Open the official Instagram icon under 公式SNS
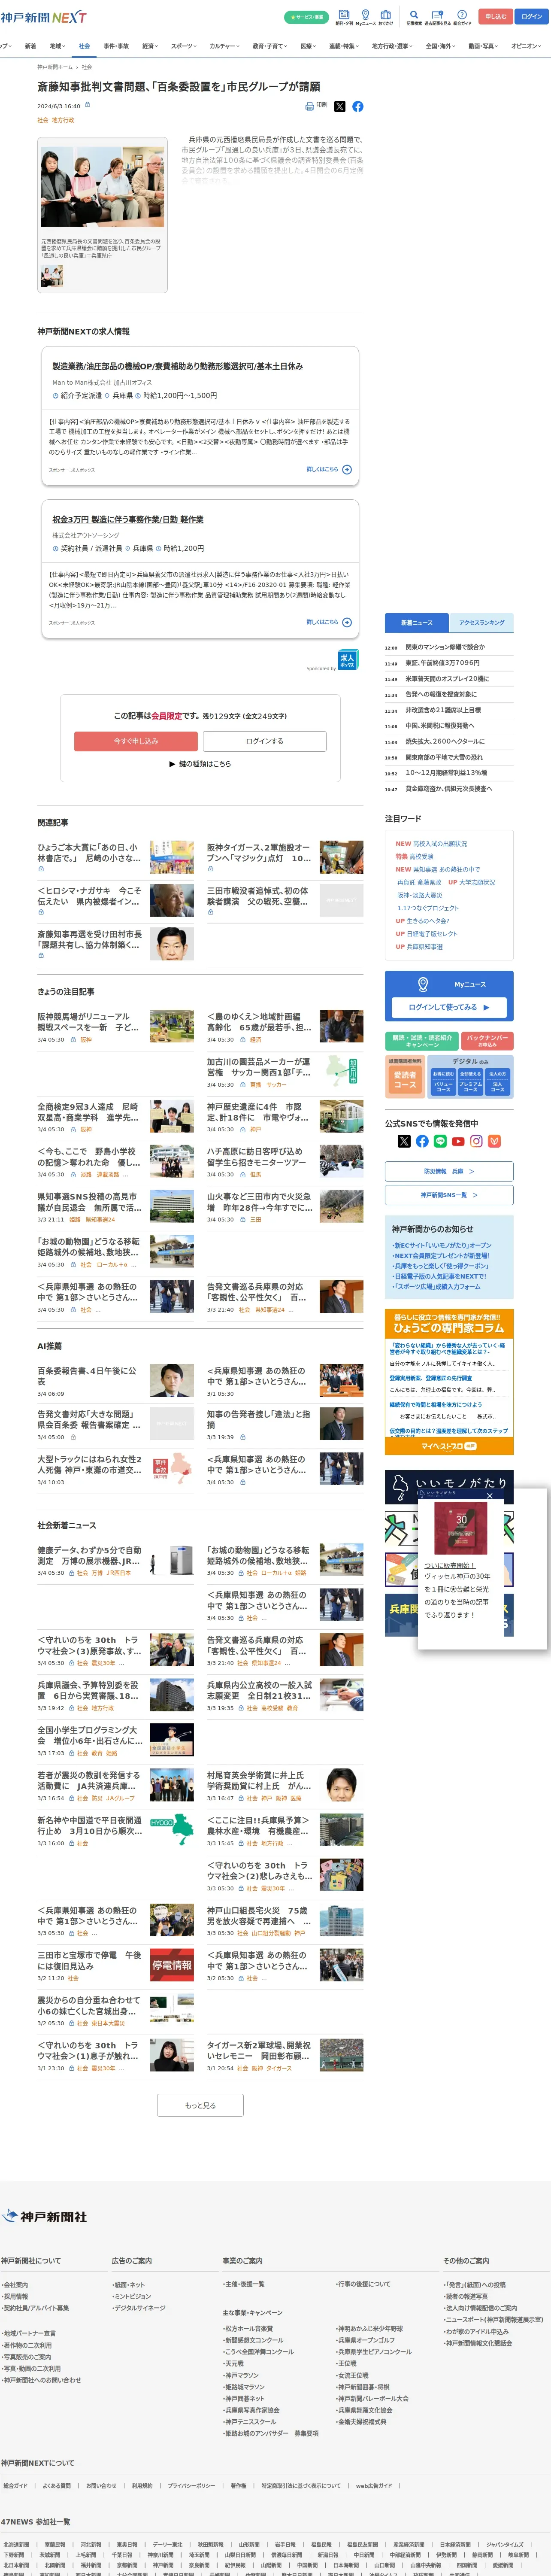 click(x=476, y=1141)
